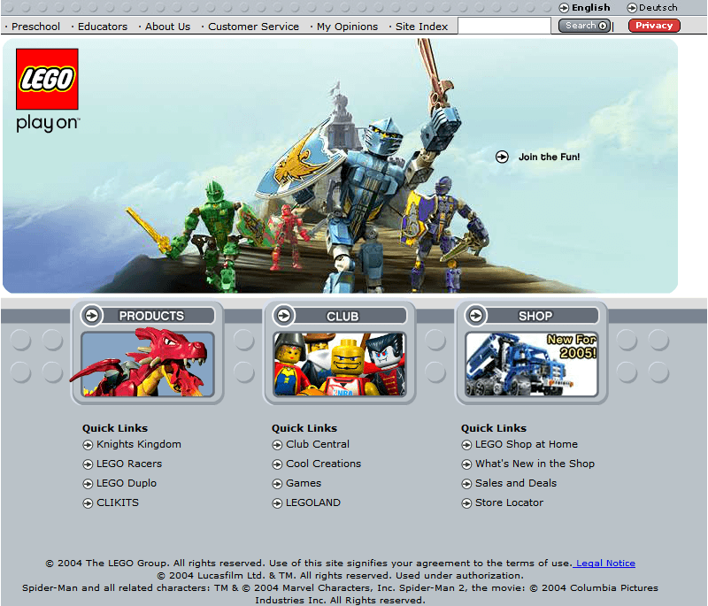
Task: Open the Games quick link
Action: tap(304, 483)
